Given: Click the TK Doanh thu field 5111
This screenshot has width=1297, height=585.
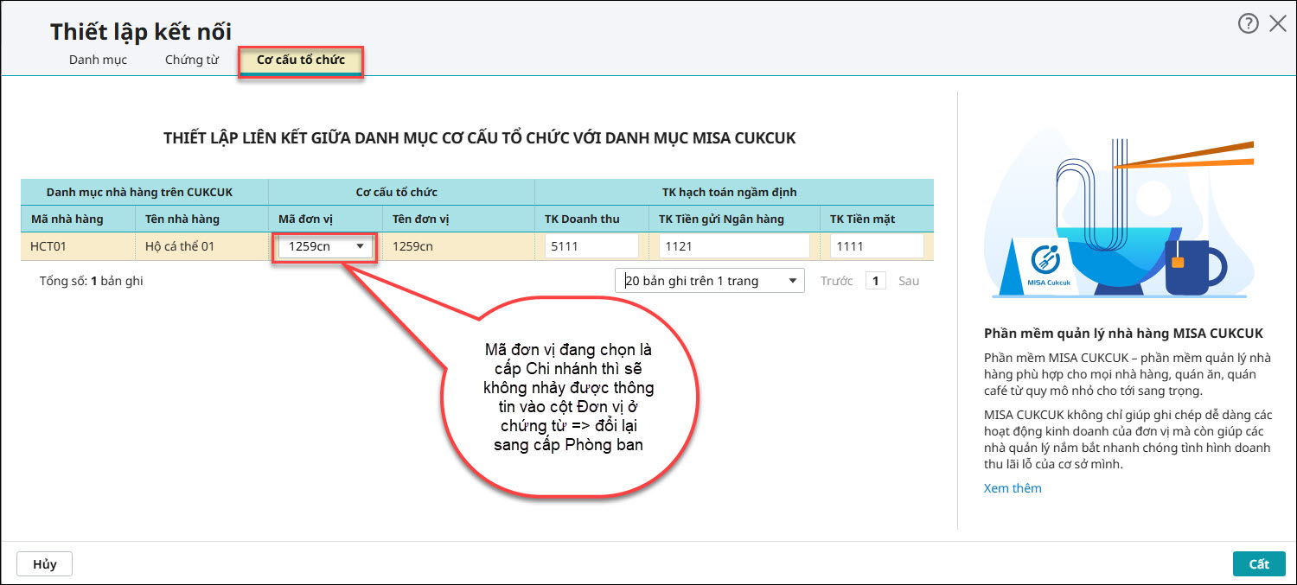Looking at the screenshot, I should click(x=591, y=246).
